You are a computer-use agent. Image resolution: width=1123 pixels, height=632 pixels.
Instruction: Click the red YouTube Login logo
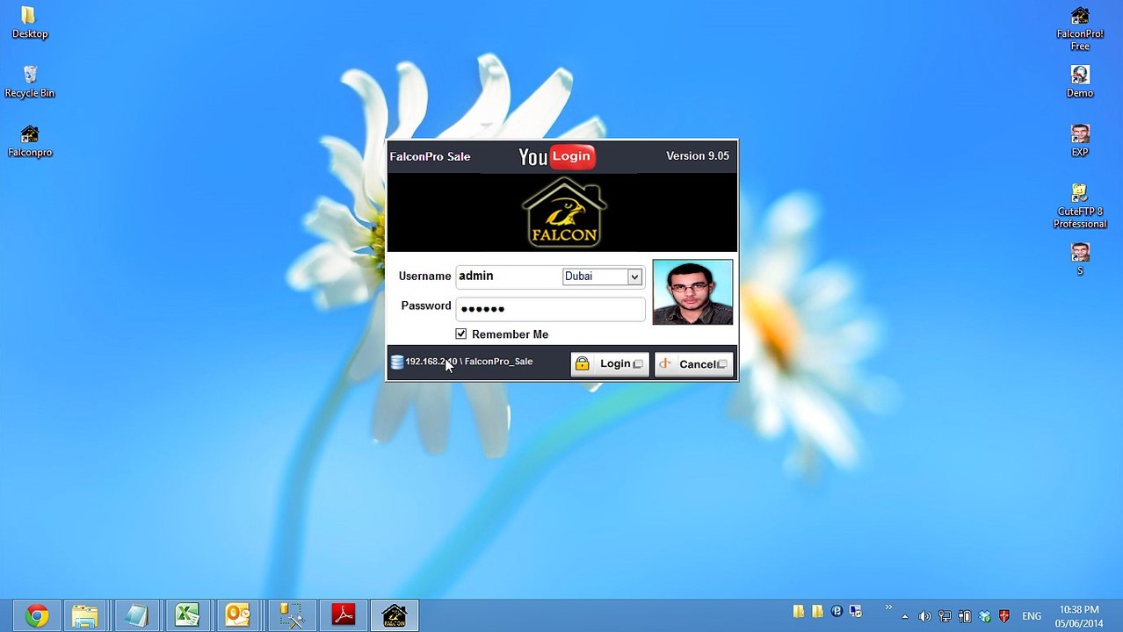556,156
